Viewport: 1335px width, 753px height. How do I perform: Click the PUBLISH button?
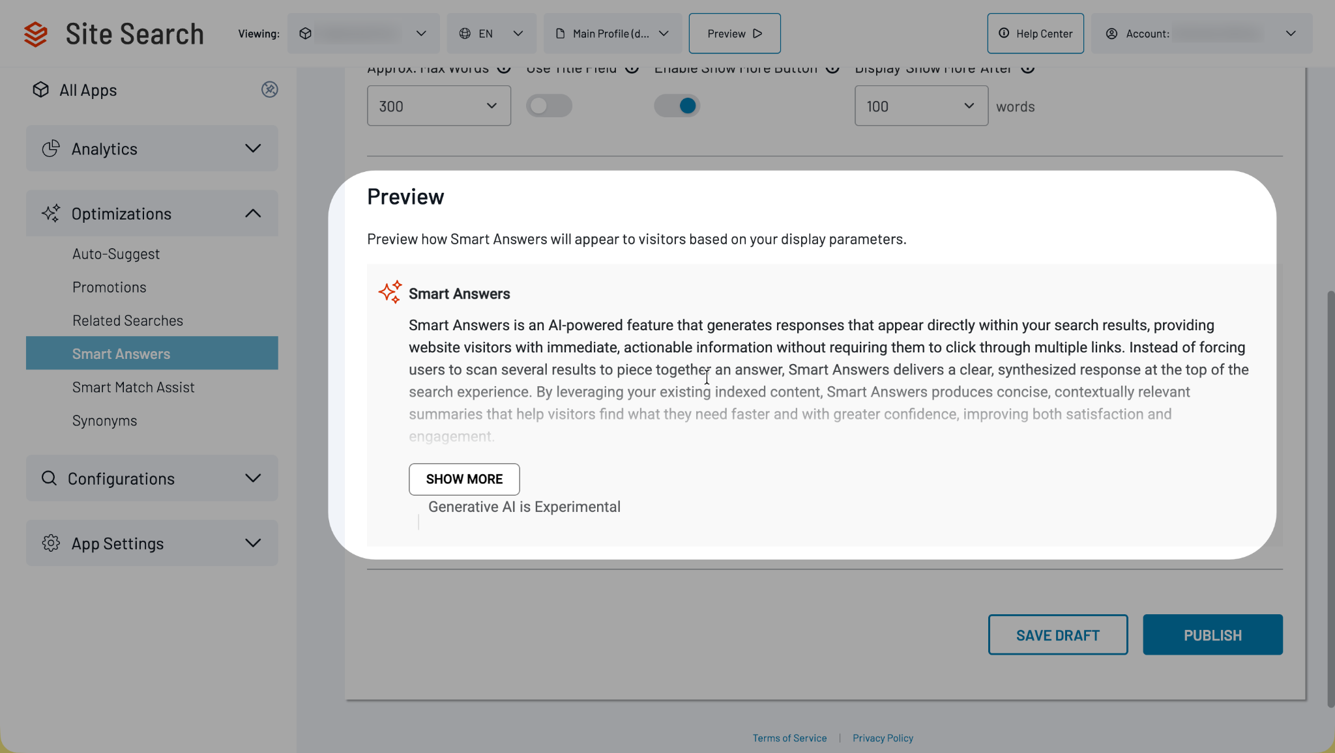pyautogui.click(x=1212, y=634)
